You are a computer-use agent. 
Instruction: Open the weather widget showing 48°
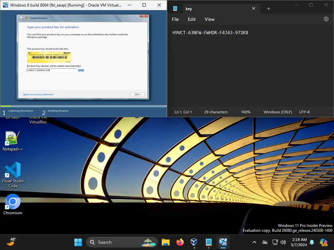(x=11, y=242)
